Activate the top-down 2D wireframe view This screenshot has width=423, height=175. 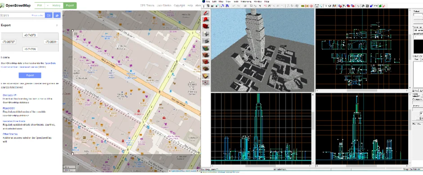click(x=362, y=48)
